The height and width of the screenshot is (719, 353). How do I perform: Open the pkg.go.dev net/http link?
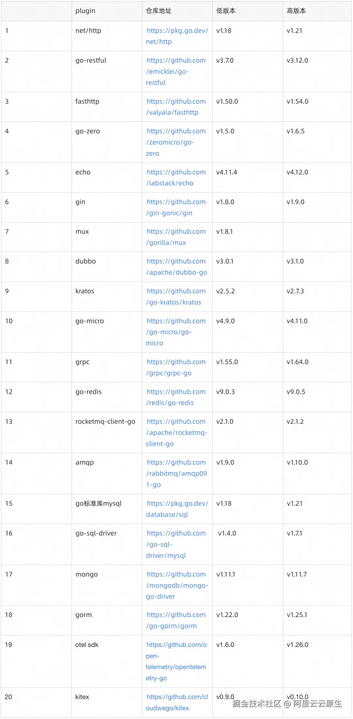pyautogui.click(x=177, y=36)
